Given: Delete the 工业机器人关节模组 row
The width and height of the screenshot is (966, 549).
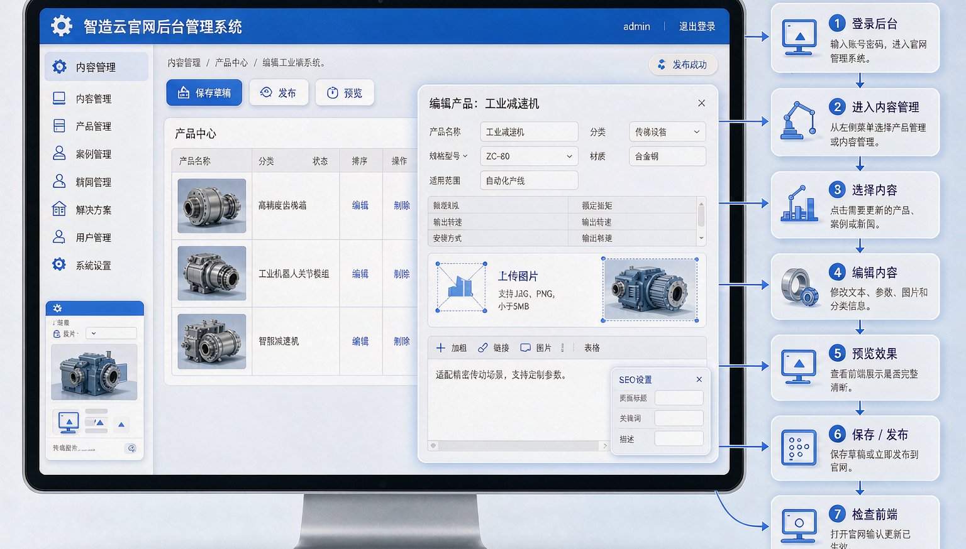Looking at the screenshot, I should [x=402, y=274].
